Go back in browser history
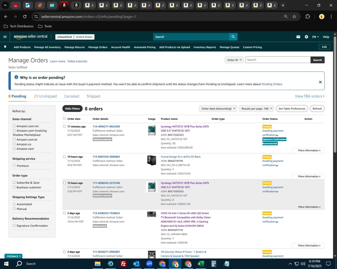The image size is (337, 269). pos(6,17)
